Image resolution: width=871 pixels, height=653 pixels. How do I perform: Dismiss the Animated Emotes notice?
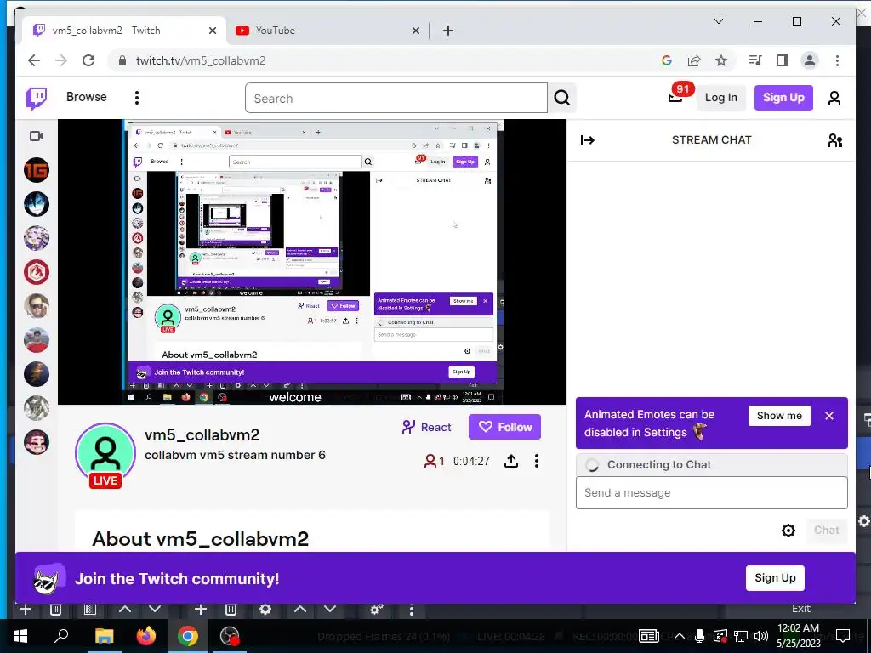pyautogui.click(x=828, y=415)
